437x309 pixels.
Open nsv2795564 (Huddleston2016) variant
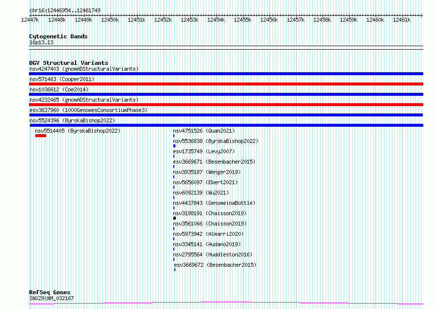(x=213, y=254)
